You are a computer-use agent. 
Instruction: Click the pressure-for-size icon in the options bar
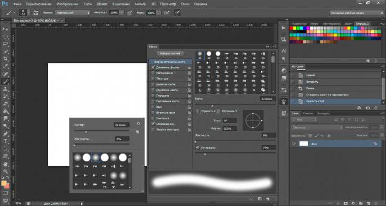coord(177,13)
